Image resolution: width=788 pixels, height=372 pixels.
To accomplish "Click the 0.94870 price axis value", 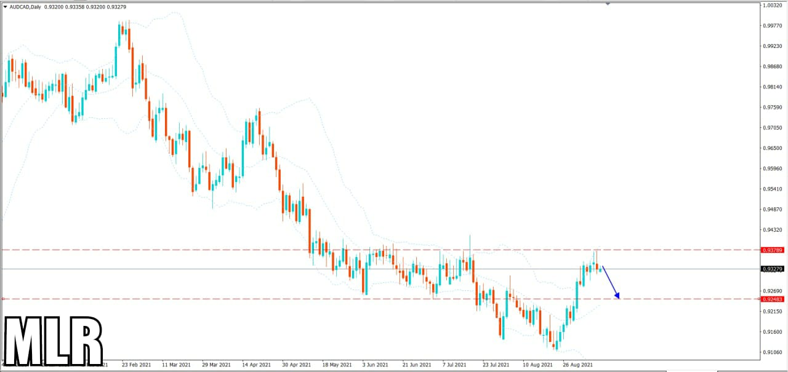I will coord(773,209).
